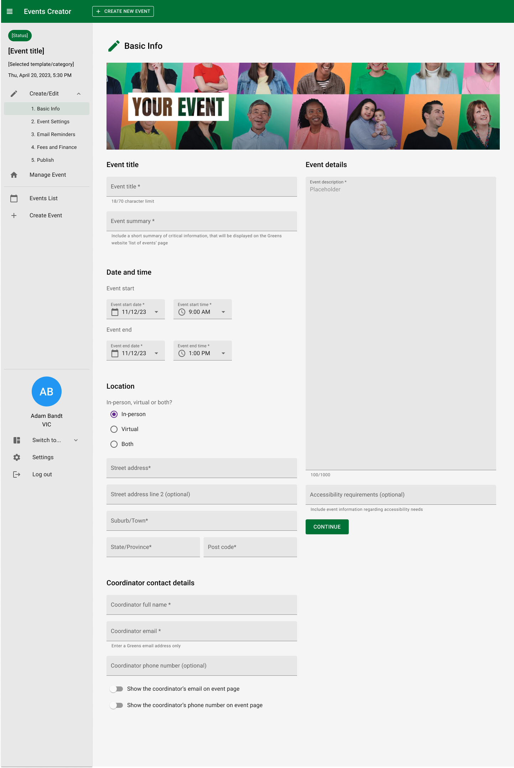Click the event start date calendar icon
Screen dimensions: 514x768
pos(115,312)
